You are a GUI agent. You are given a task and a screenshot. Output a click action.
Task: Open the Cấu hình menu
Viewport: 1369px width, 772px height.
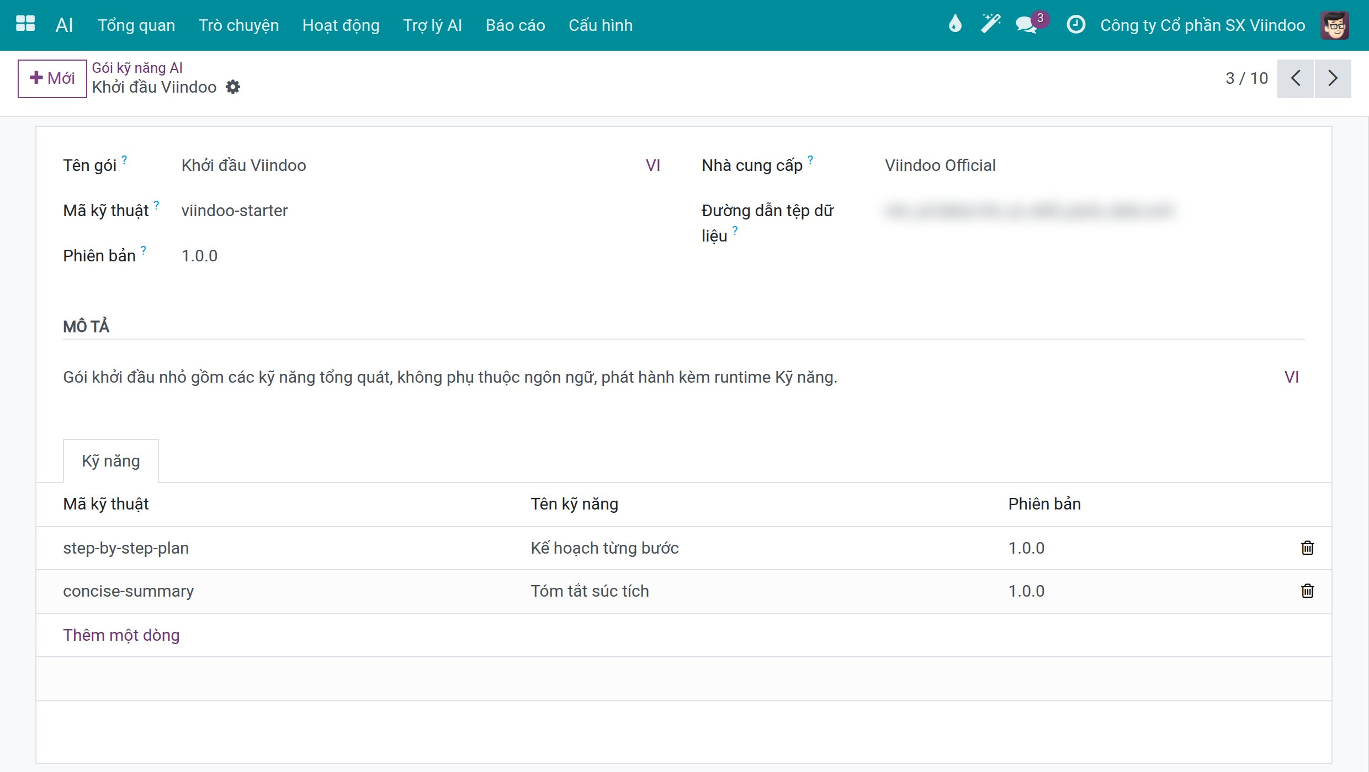pos(601,25)
